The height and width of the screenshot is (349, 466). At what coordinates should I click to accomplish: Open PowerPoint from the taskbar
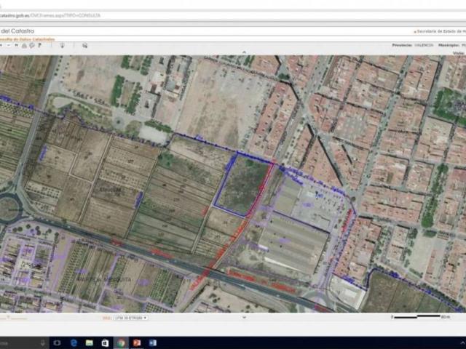point(136,343)
